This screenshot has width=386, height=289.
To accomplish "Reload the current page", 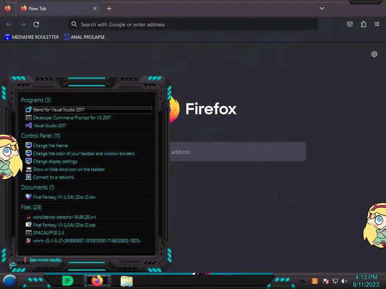I will point(36,24).
